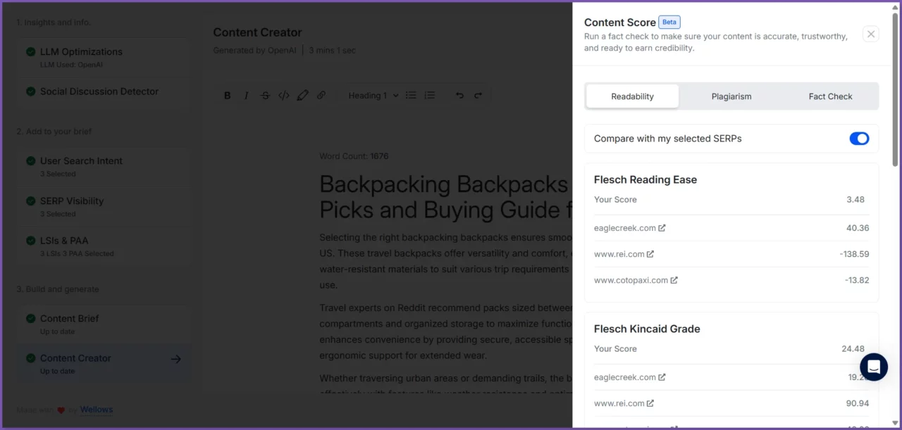Select the highlighter pen icon
902x430 pixels.
pyautogui.click(x=302, y=95)
